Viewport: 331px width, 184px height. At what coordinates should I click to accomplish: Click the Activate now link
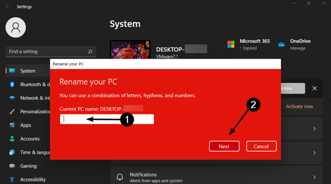[x=299, y=106]
